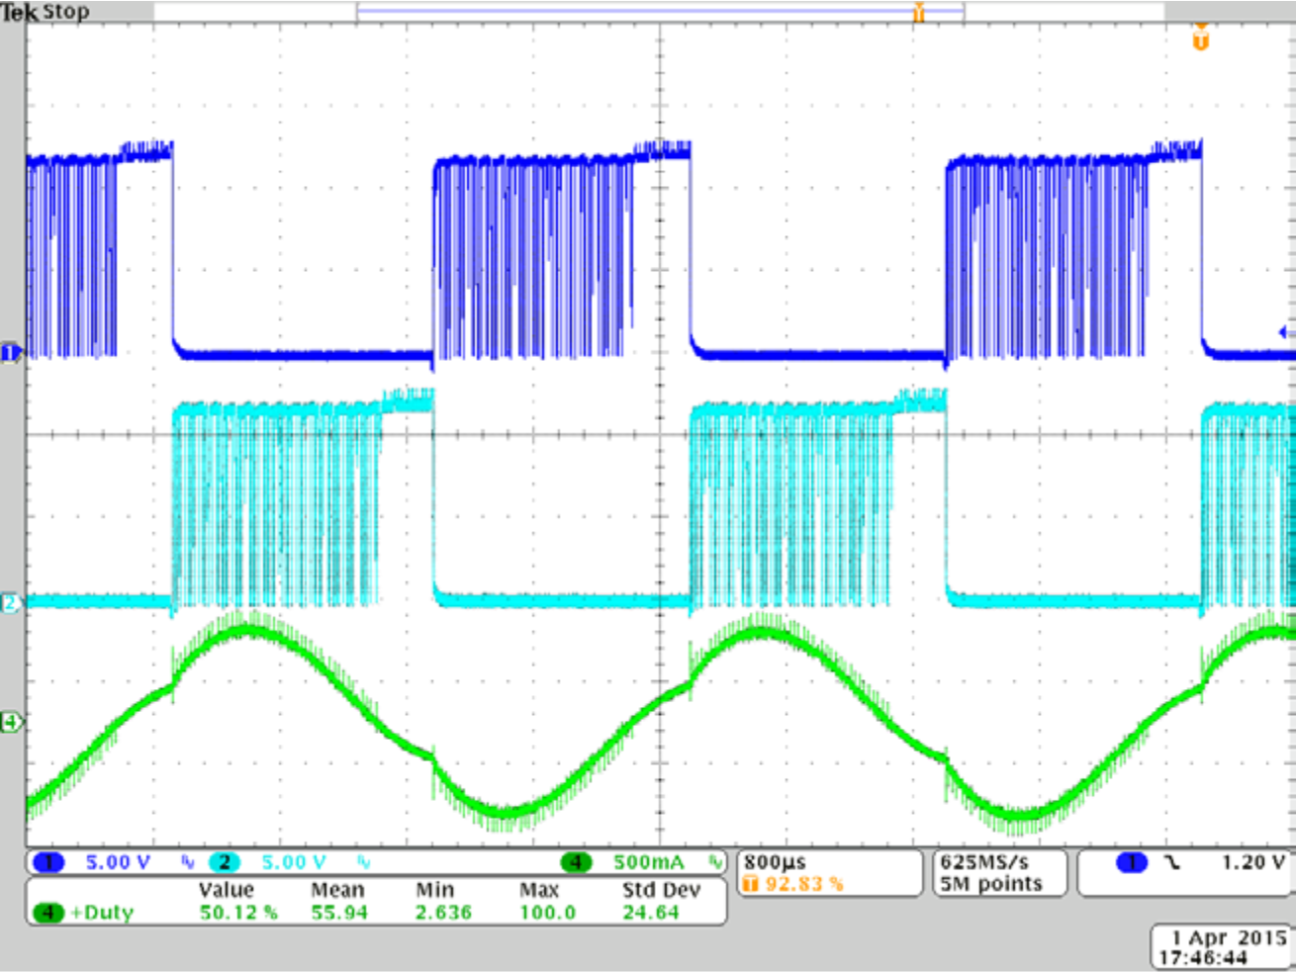Click the 800µs timebase readout
Image resolution: width=1296 pixels, height=972 pixels.
[x=775, y=862]
